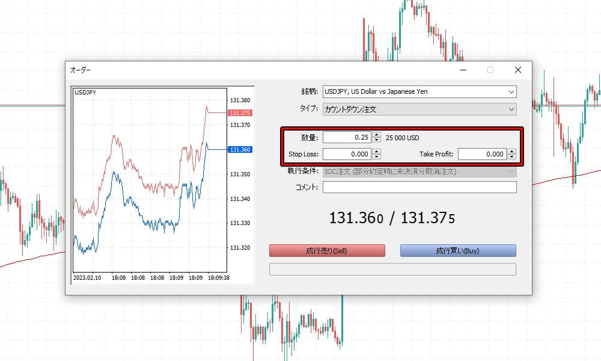Open the 執行条件 execution condition dropdown
The height and width of the screenshot is (361, 601).
click(x=419, y=171)
